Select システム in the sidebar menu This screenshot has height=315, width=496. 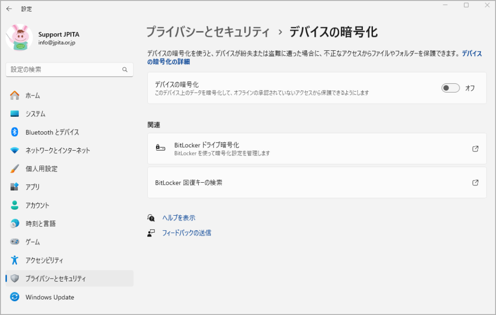35,114
